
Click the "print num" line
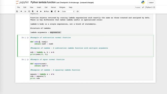coord(35,78)
